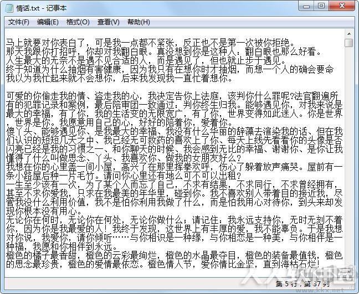Click the line starting 甚至不求你爱我

point(174,194)
